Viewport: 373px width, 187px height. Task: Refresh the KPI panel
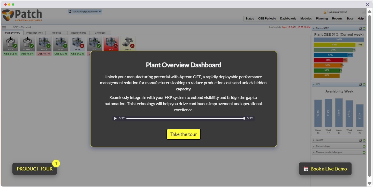pyautogui.click(x=364, y=84)
